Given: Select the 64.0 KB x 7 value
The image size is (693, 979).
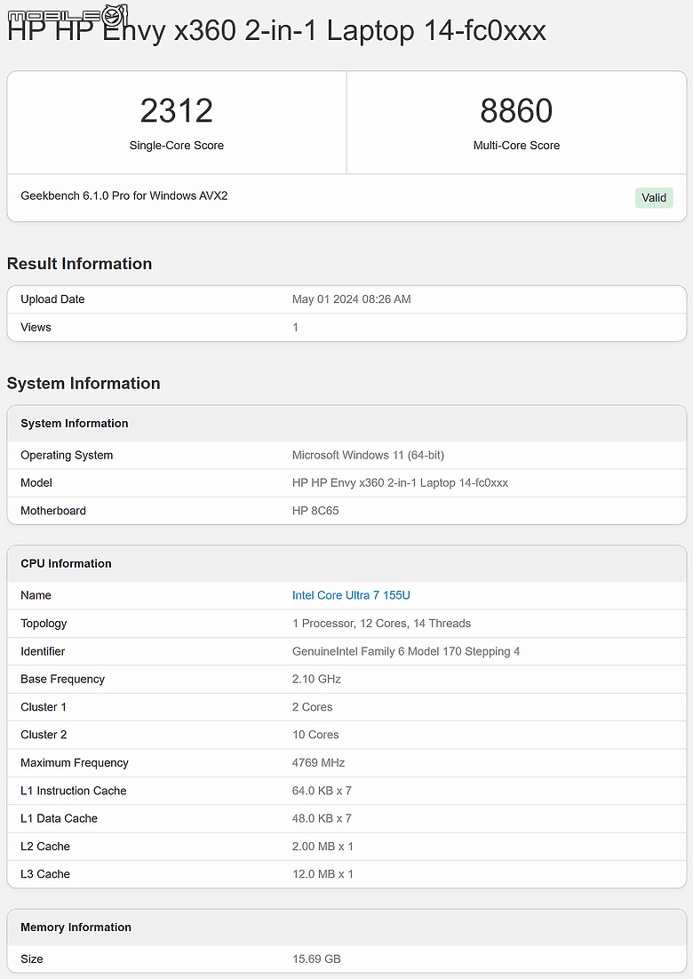Looking at the screenshot, I should click(322, 791).
